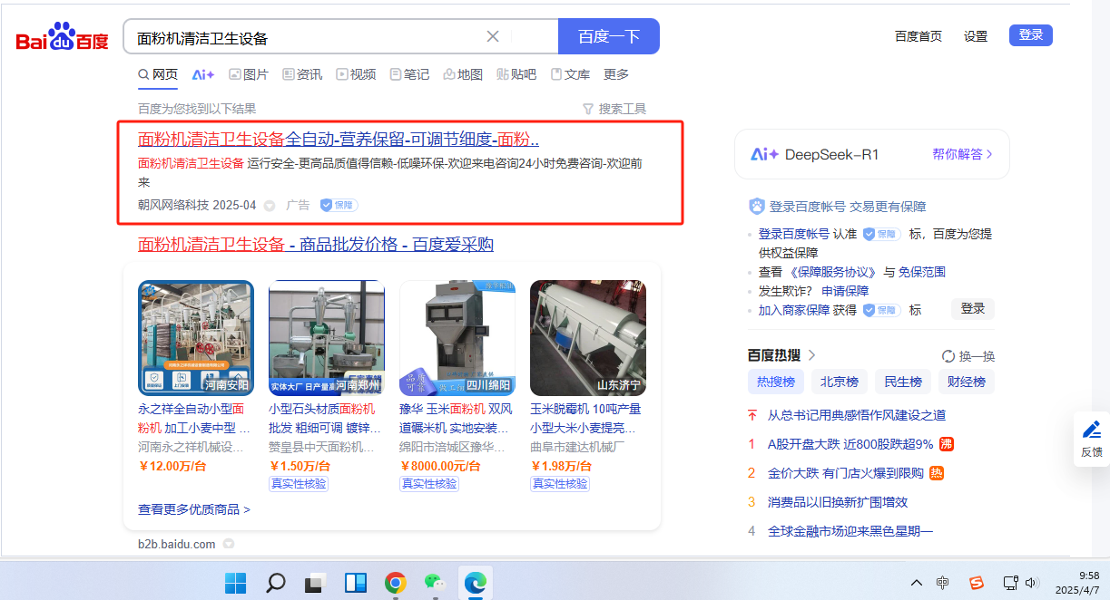Open 《保障服务协议》 link
The width and height of the screenshot is (1110, 600).
pyautogui.click(x=833, y=272)
